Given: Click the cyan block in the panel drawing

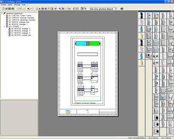Looking at the screenshot, I should (81, 43).
